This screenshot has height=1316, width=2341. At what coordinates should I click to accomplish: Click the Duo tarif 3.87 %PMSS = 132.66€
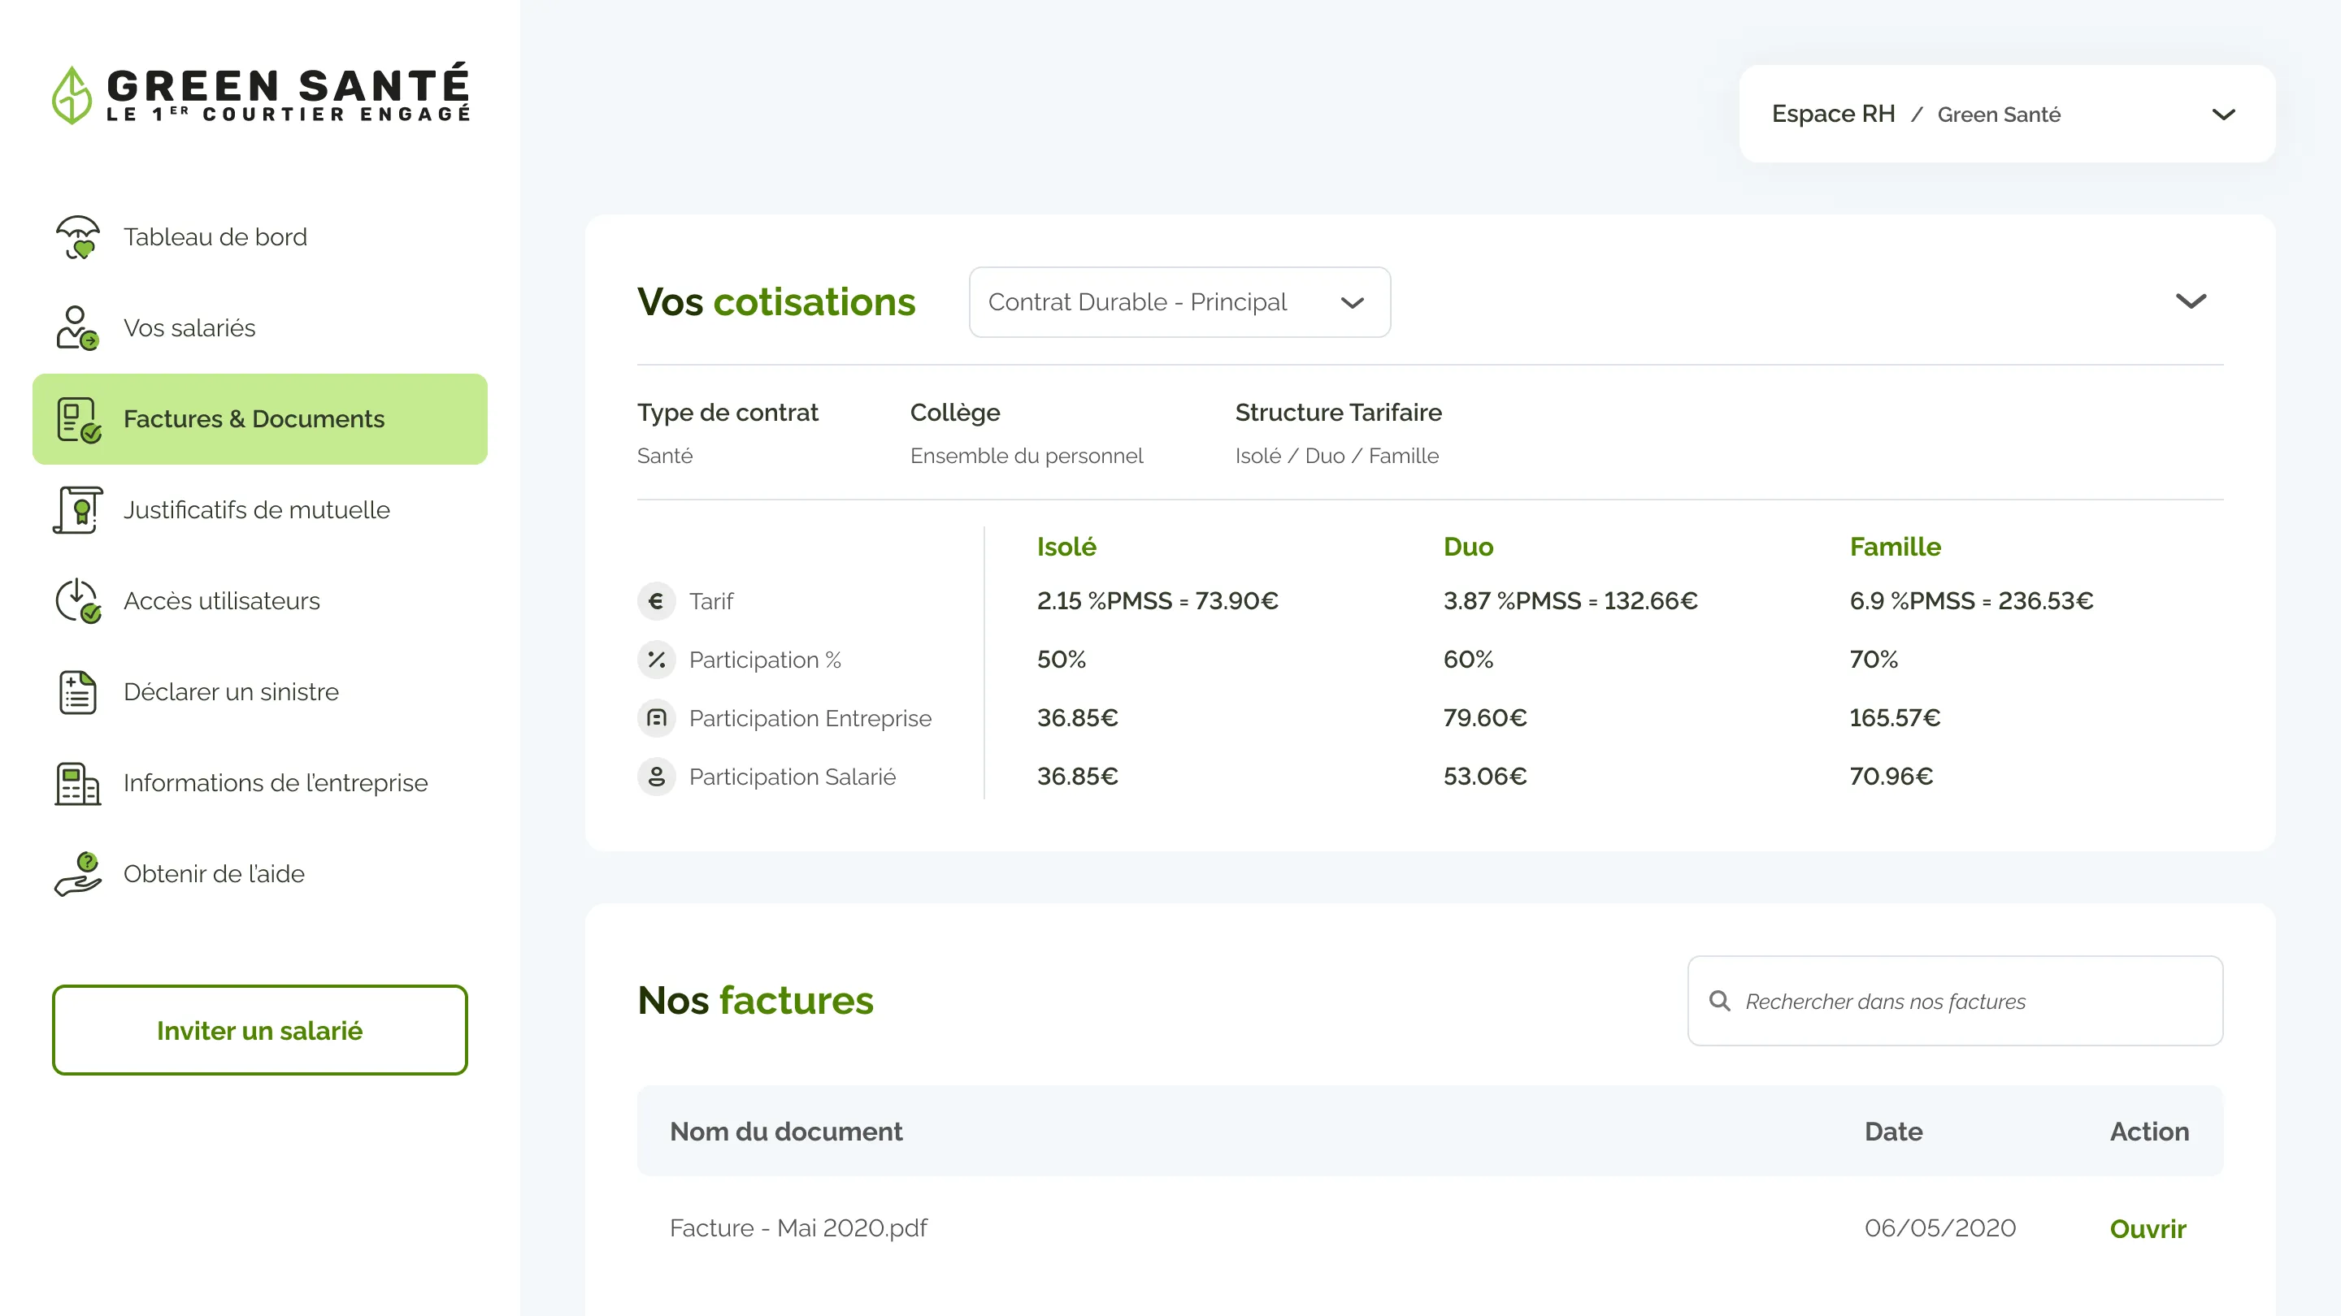[1570, 601]
